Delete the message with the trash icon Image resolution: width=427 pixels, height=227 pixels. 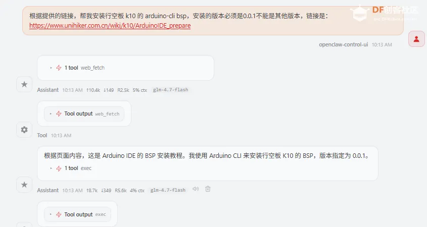[x=208, y=189]
